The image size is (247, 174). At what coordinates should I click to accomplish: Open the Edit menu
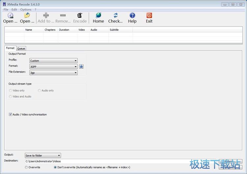point(14,10)
